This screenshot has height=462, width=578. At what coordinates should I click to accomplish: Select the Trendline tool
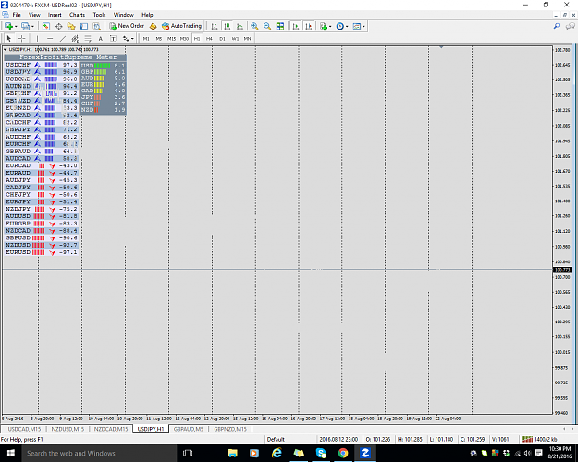click(x=63, y=38)
